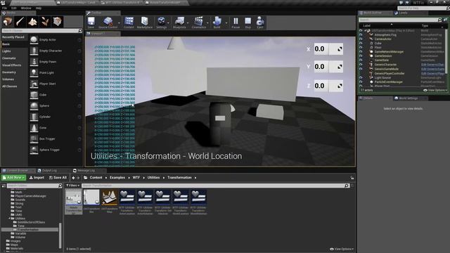Open dropdown arrow next to Source Control

(119, 23)
